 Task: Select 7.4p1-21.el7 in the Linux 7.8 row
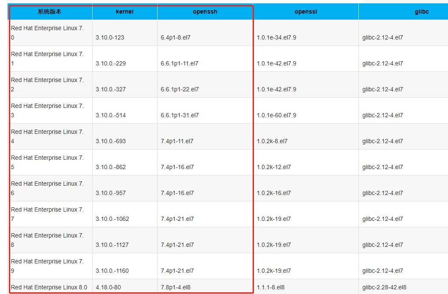(177, 245)
